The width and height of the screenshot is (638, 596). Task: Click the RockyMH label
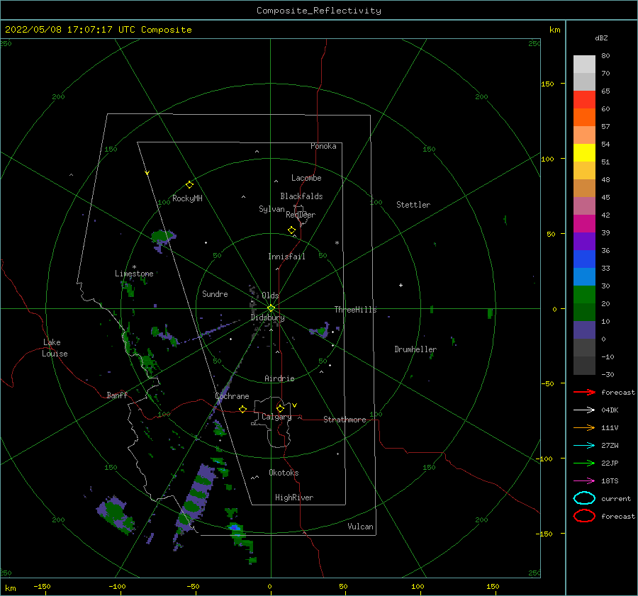click(187, 198)
